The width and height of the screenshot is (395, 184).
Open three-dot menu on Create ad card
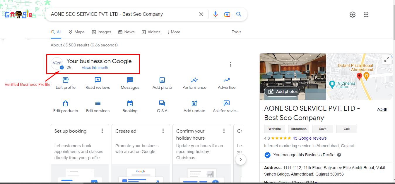[x=163, y=131]
